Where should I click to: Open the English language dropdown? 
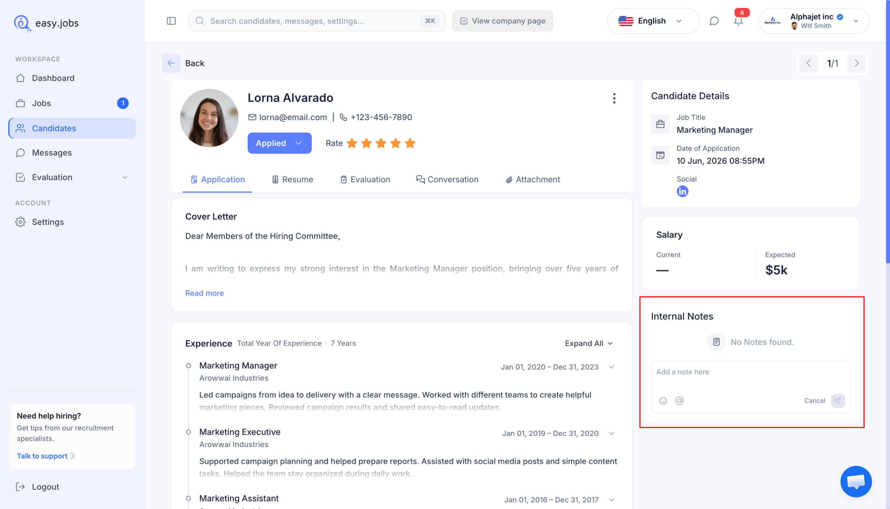[x=653, y=21]
